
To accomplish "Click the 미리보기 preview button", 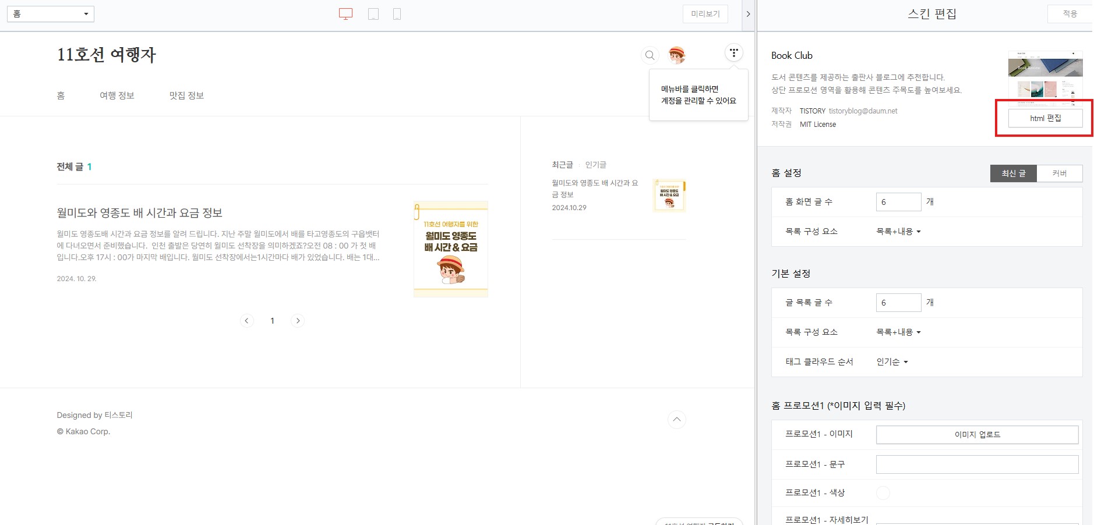I will coord(705,14).
